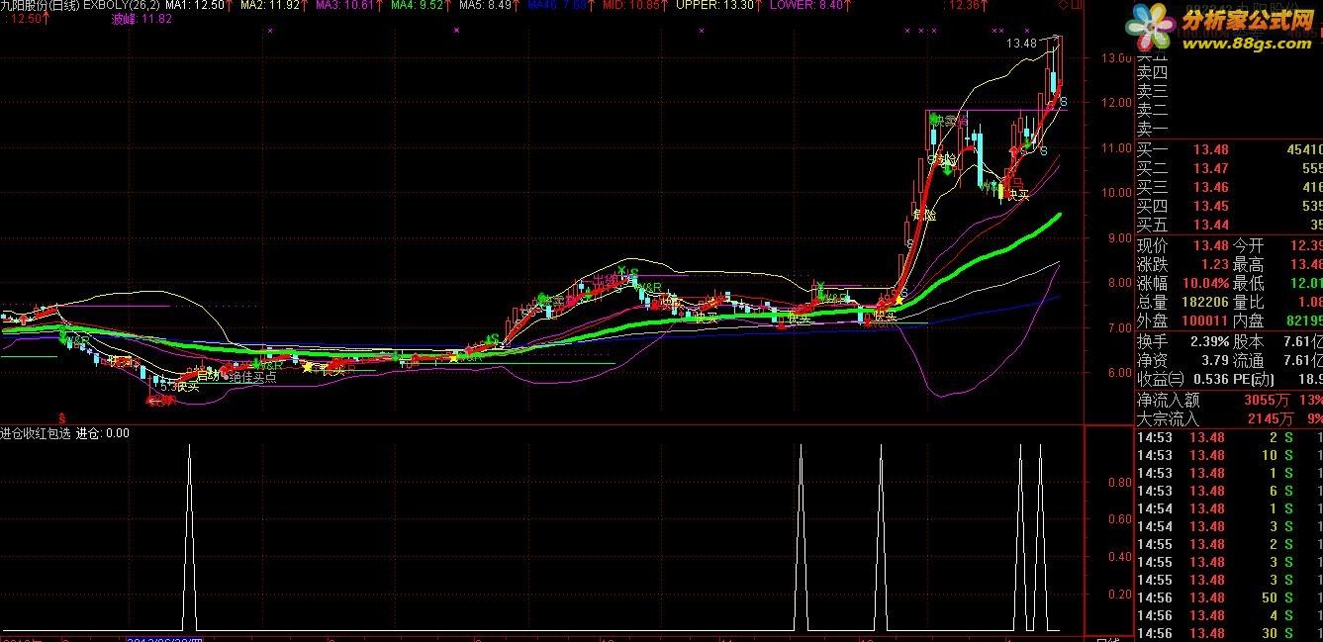
Task: Click the 量比 volume ratio label
Action: coord(1248,303)
